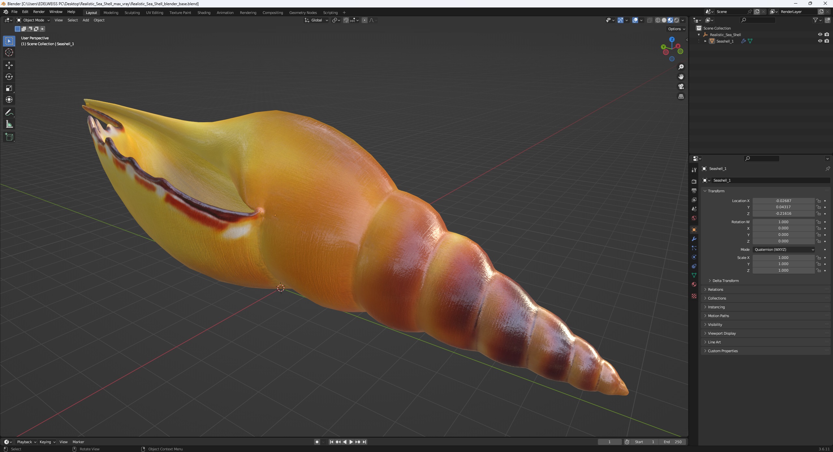This screenshot has height=452, width=833.
Task: Open the Render properties tab
Action: tap(694, 181)
